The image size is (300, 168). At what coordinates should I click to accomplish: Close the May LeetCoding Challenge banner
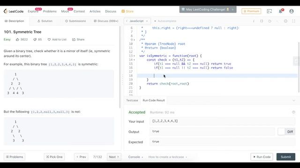pos(232,9)
